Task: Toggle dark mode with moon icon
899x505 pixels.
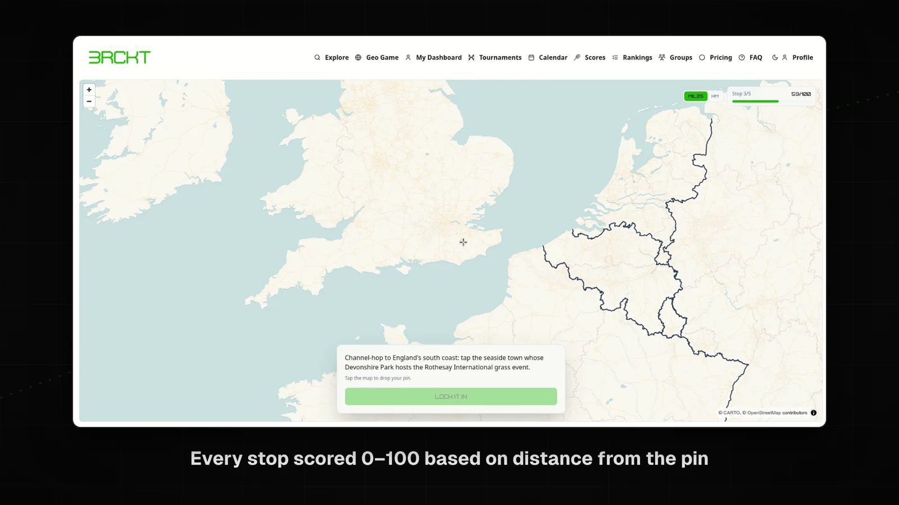Action: point(775,57)
